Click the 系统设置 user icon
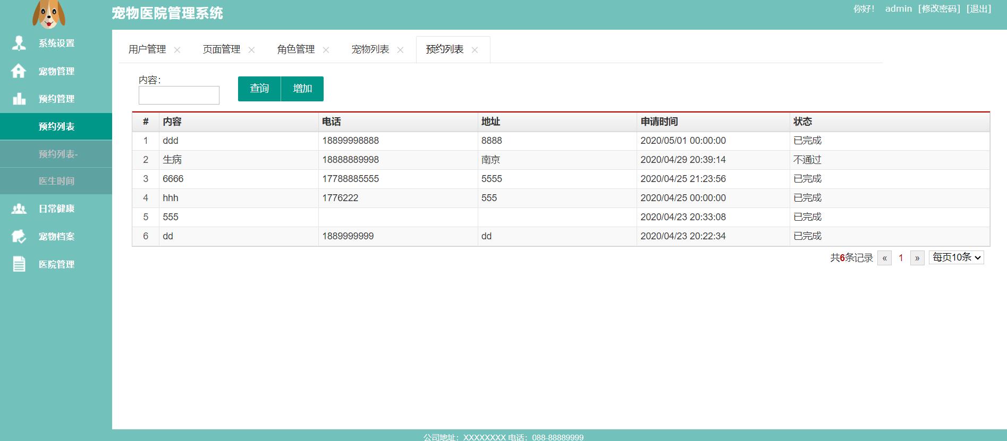The width and height of the screenshot is (1007, 441). (x=19, y=43)
